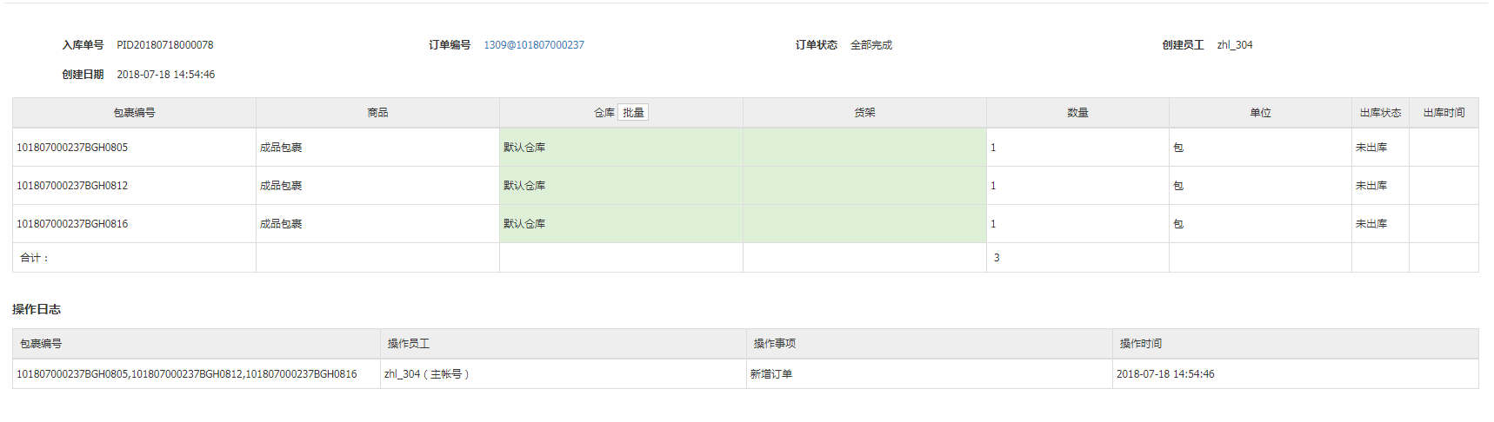The height and width of the screenshot is (422, 1494).
Task: Click the 出库时间 column header
Action: [x=1444, y=113]
